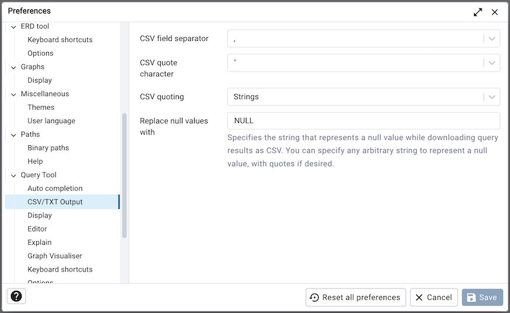Select Auto completion under Query Tool
Viewport: 510px width, 313px height.
point(55,188)
